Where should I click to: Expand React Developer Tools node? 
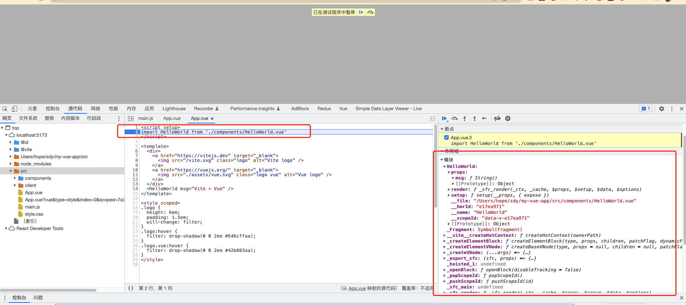click(x=6, y=228)
